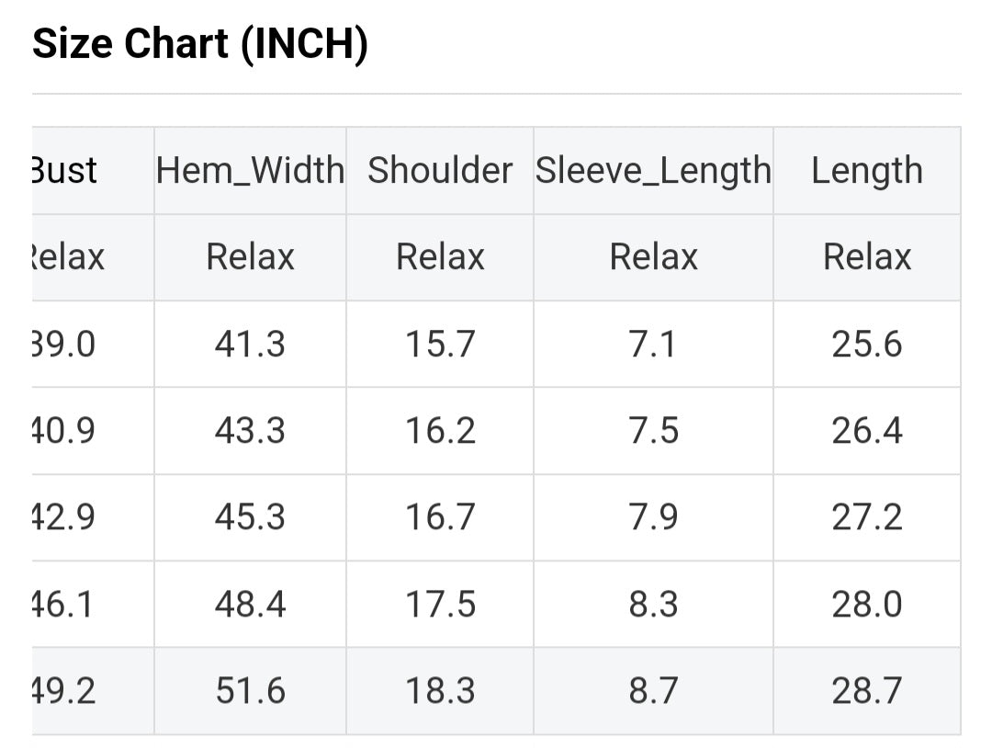Select the Length value 25.6
992x748 pixels.
coord(866,345)
